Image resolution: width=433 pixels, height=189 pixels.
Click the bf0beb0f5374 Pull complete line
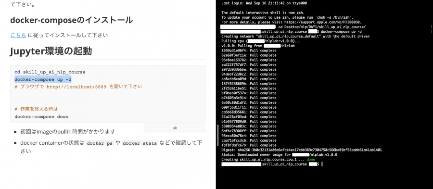[249, 93]
